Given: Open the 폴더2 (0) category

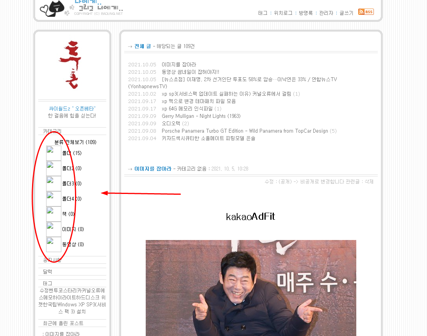Looking at the screenshot, I should point(72,169).
